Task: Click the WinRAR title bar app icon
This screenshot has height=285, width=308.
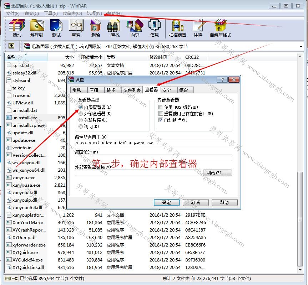Action: (x=7, y=6)
